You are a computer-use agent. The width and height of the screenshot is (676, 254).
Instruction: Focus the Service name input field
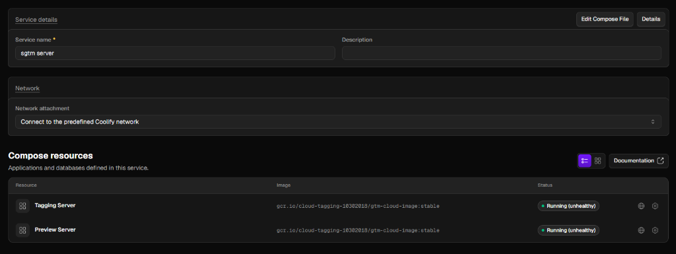pos(175,53)
